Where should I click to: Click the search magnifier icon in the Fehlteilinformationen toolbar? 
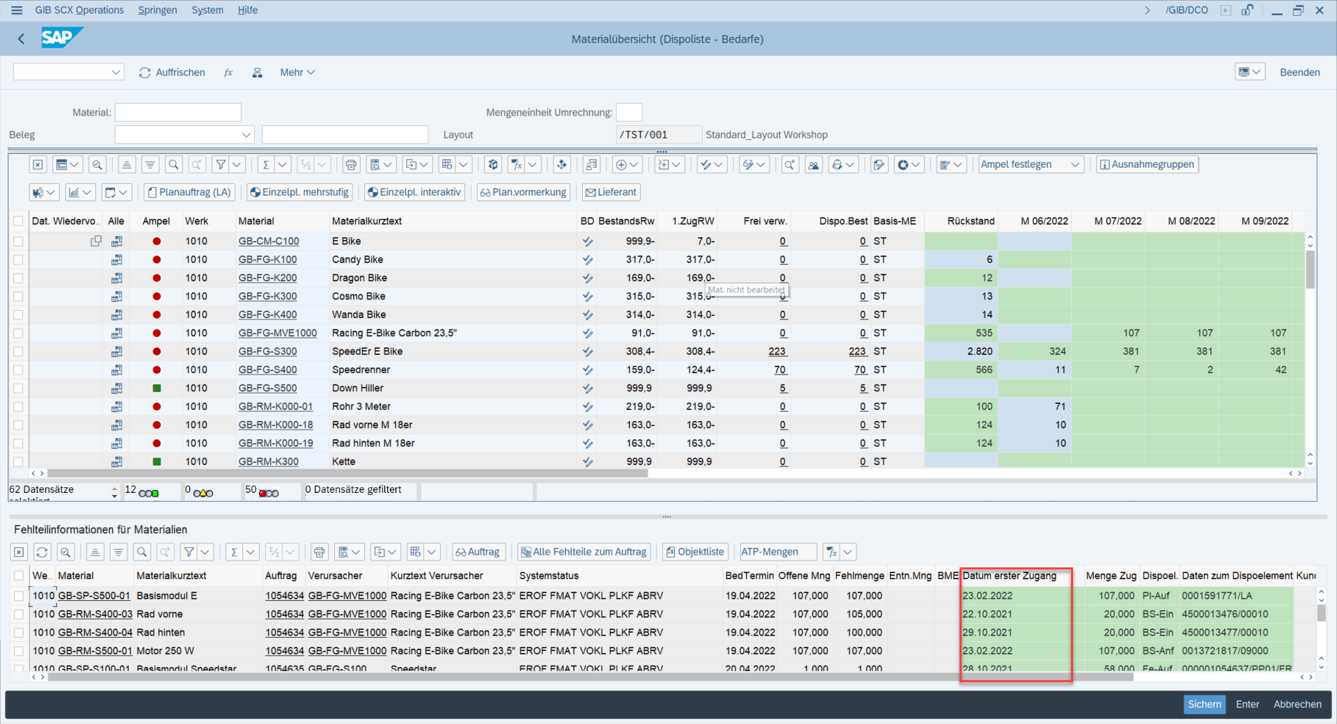142,552
